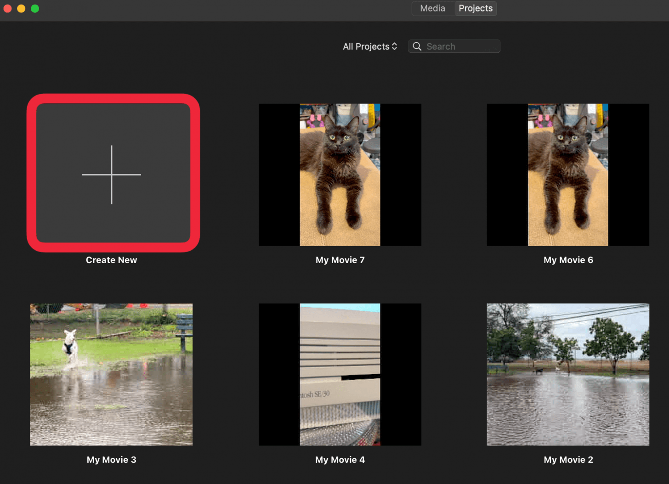Click the My Movie 3 project name

pyautogui.click(x=111, y=459)
